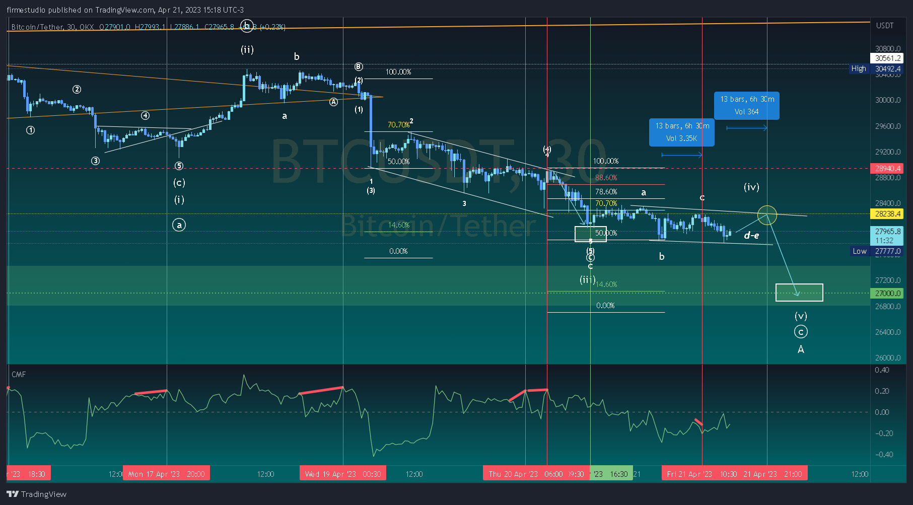
Task: Select the current price 27965.8 label
Action: [x=887, y=236]
